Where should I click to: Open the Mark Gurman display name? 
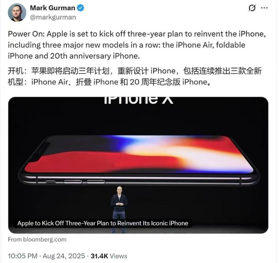(53, 8)
